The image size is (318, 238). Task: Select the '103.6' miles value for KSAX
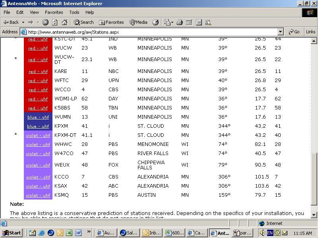pos(262,186)
